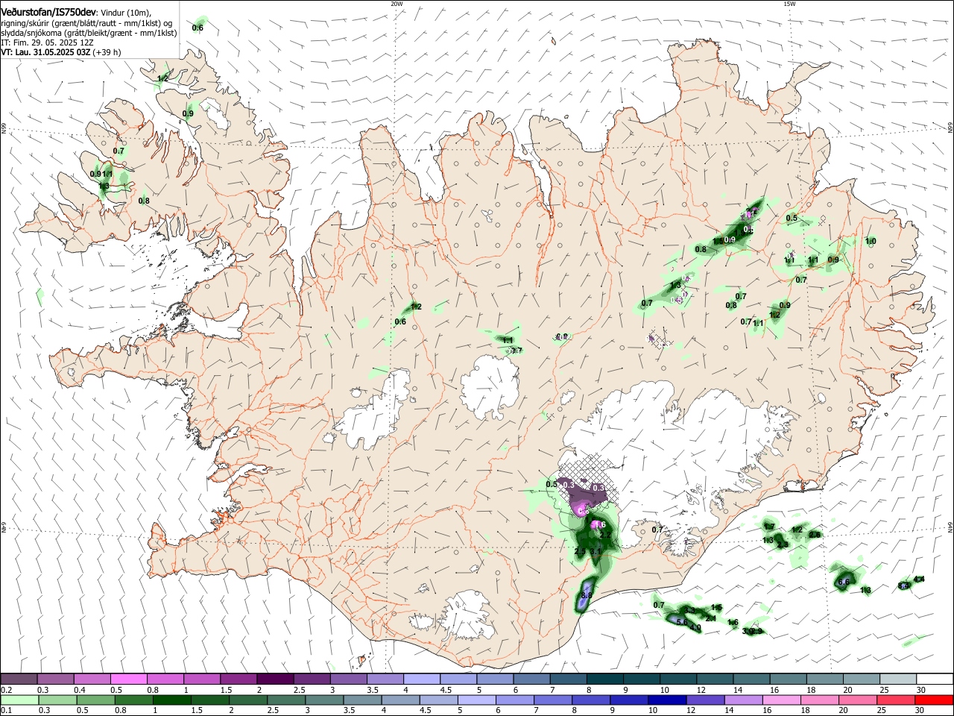Click the 'VT: Lau. 31.05.2025 03Z (+39 h)' line
The height and width of the screenshot is (716, 954).
pos(61,52)
